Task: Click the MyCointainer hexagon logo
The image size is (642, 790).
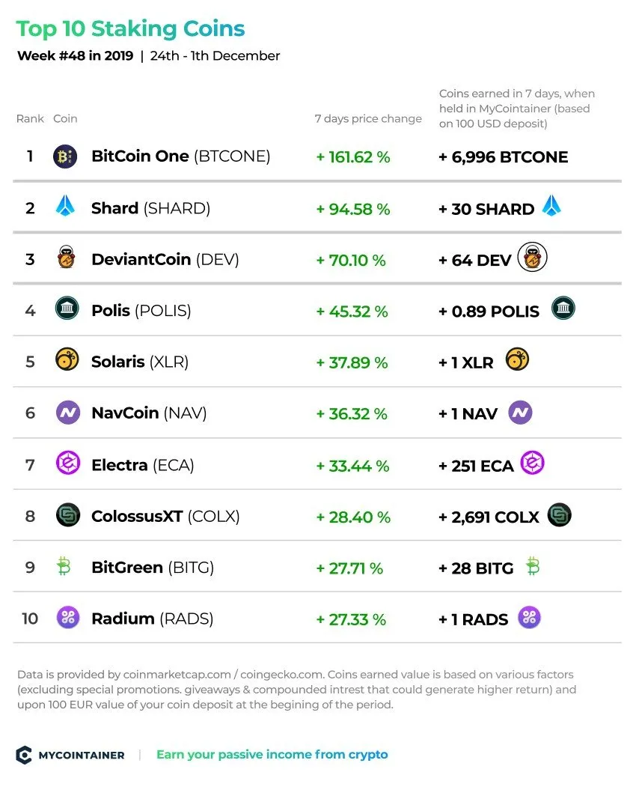Action: tap(24, 755)
